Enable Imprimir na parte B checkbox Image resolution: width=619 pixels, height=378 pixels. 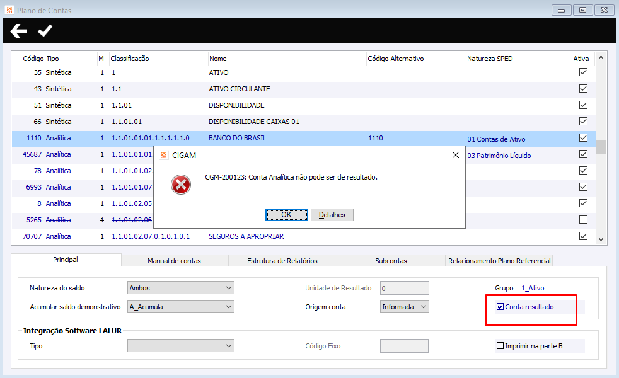click(500, 346)
